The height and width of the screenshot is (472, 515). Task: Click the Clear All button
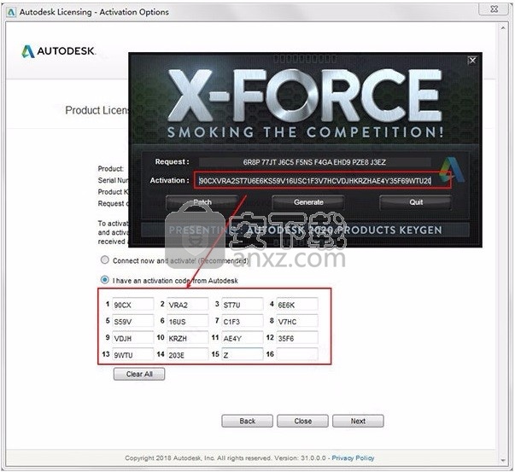139,374
